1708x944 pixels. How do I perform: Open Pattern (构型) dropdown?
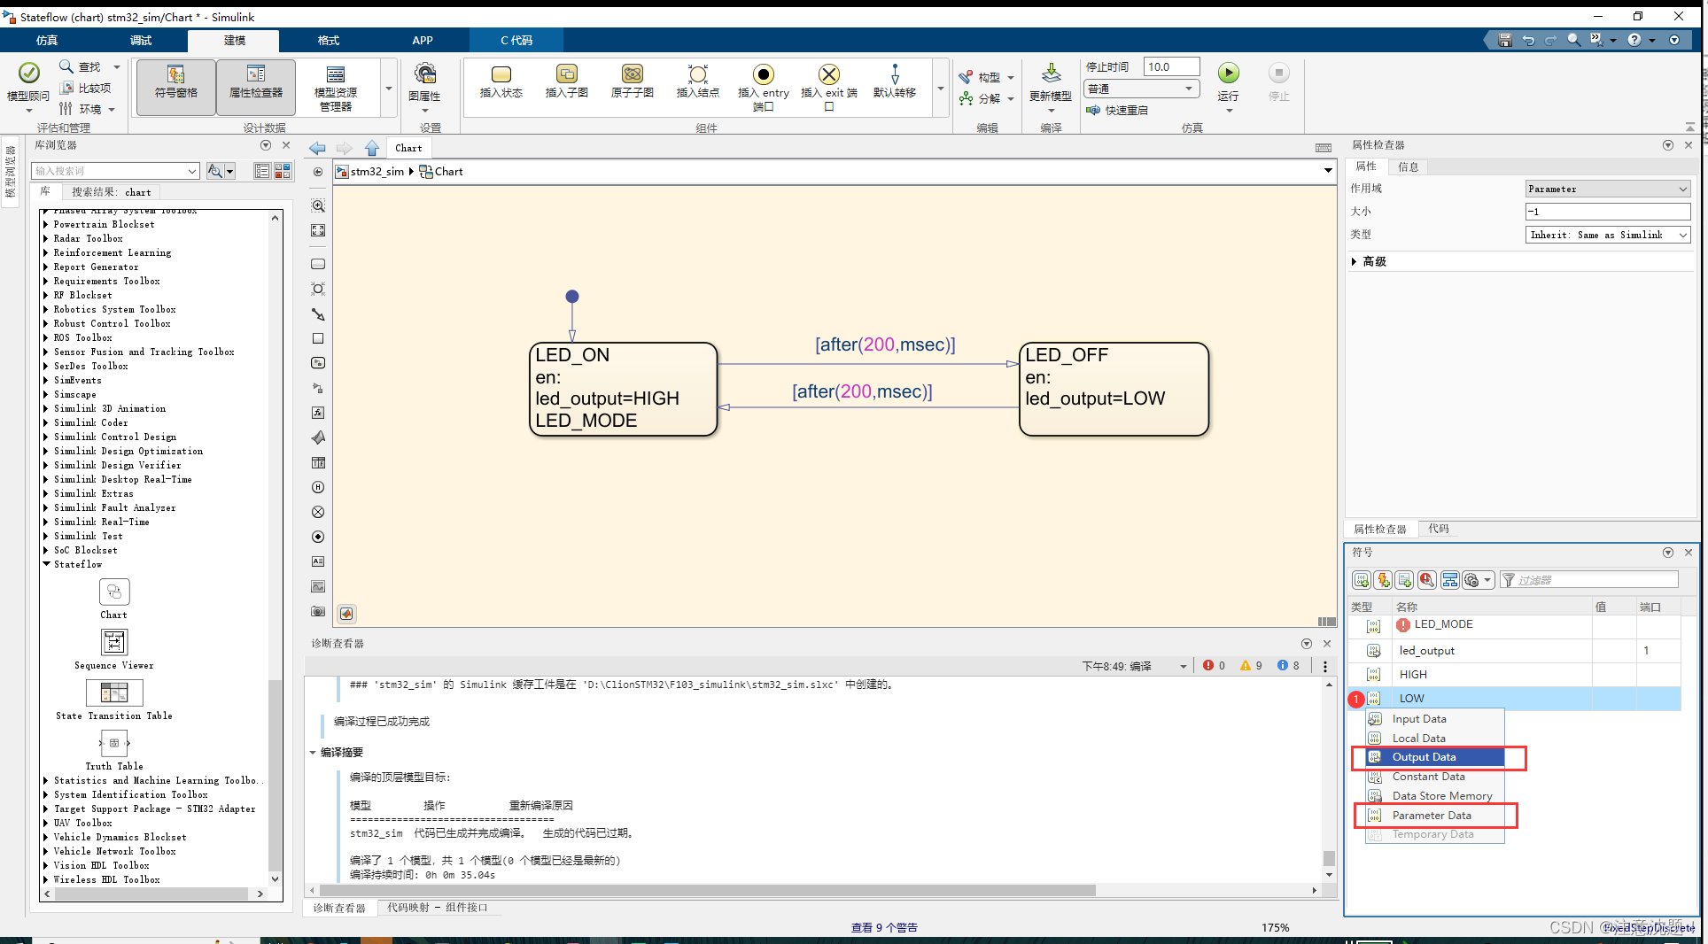coord(986,77)
